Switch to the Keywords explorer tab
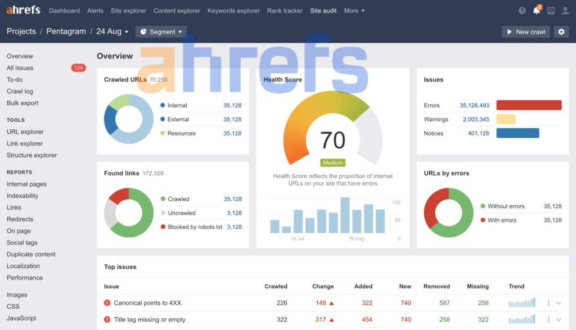 tap(233, 10)
